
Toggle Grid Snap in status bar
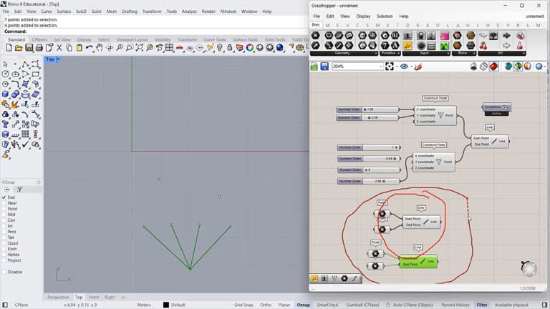(x=243, y=305)
